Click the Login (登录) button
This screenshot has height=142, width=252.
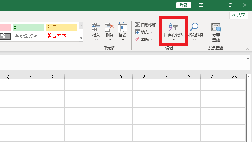184,5
